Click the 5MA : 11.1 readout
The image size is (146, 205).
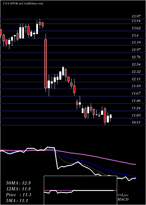[17, 201]
